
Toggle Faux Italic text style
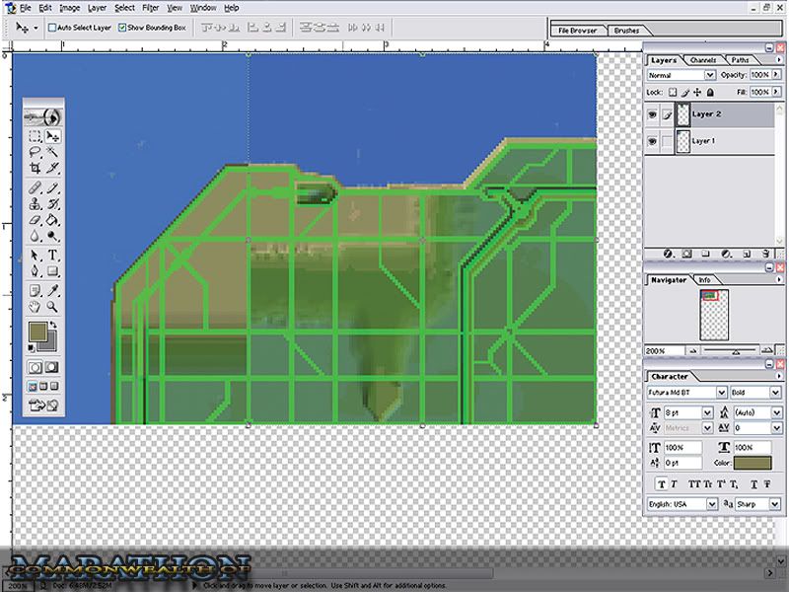click(x=674, y=484)
